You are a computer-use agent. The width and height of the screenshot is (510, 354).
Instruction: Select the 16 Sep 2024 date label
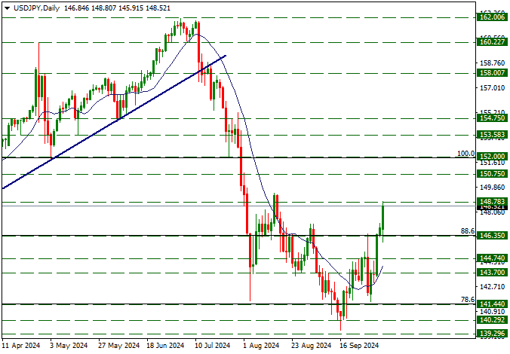coord(359,346)
